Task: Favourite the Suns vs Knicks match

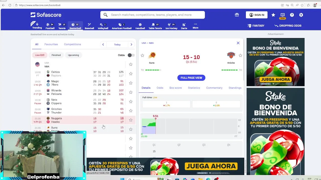Action: (x=131, y=129)
